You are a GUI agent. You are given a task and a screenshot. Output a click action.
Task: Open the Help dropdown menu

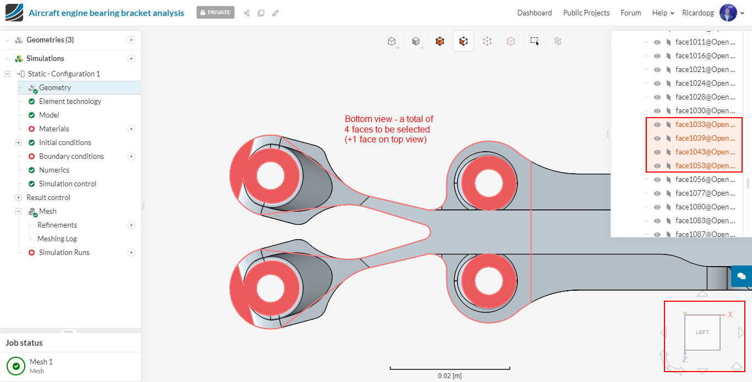pyautogui.click(x=663, y=13)
